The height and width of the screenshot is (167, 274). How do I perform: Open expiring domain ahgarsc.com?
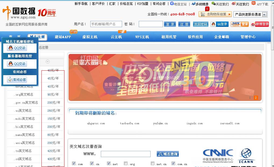pos(96,124)
